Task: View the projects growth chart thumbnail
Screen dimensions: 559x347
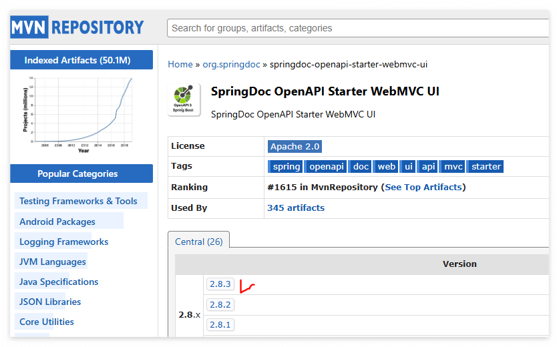Action: [78, 114]
